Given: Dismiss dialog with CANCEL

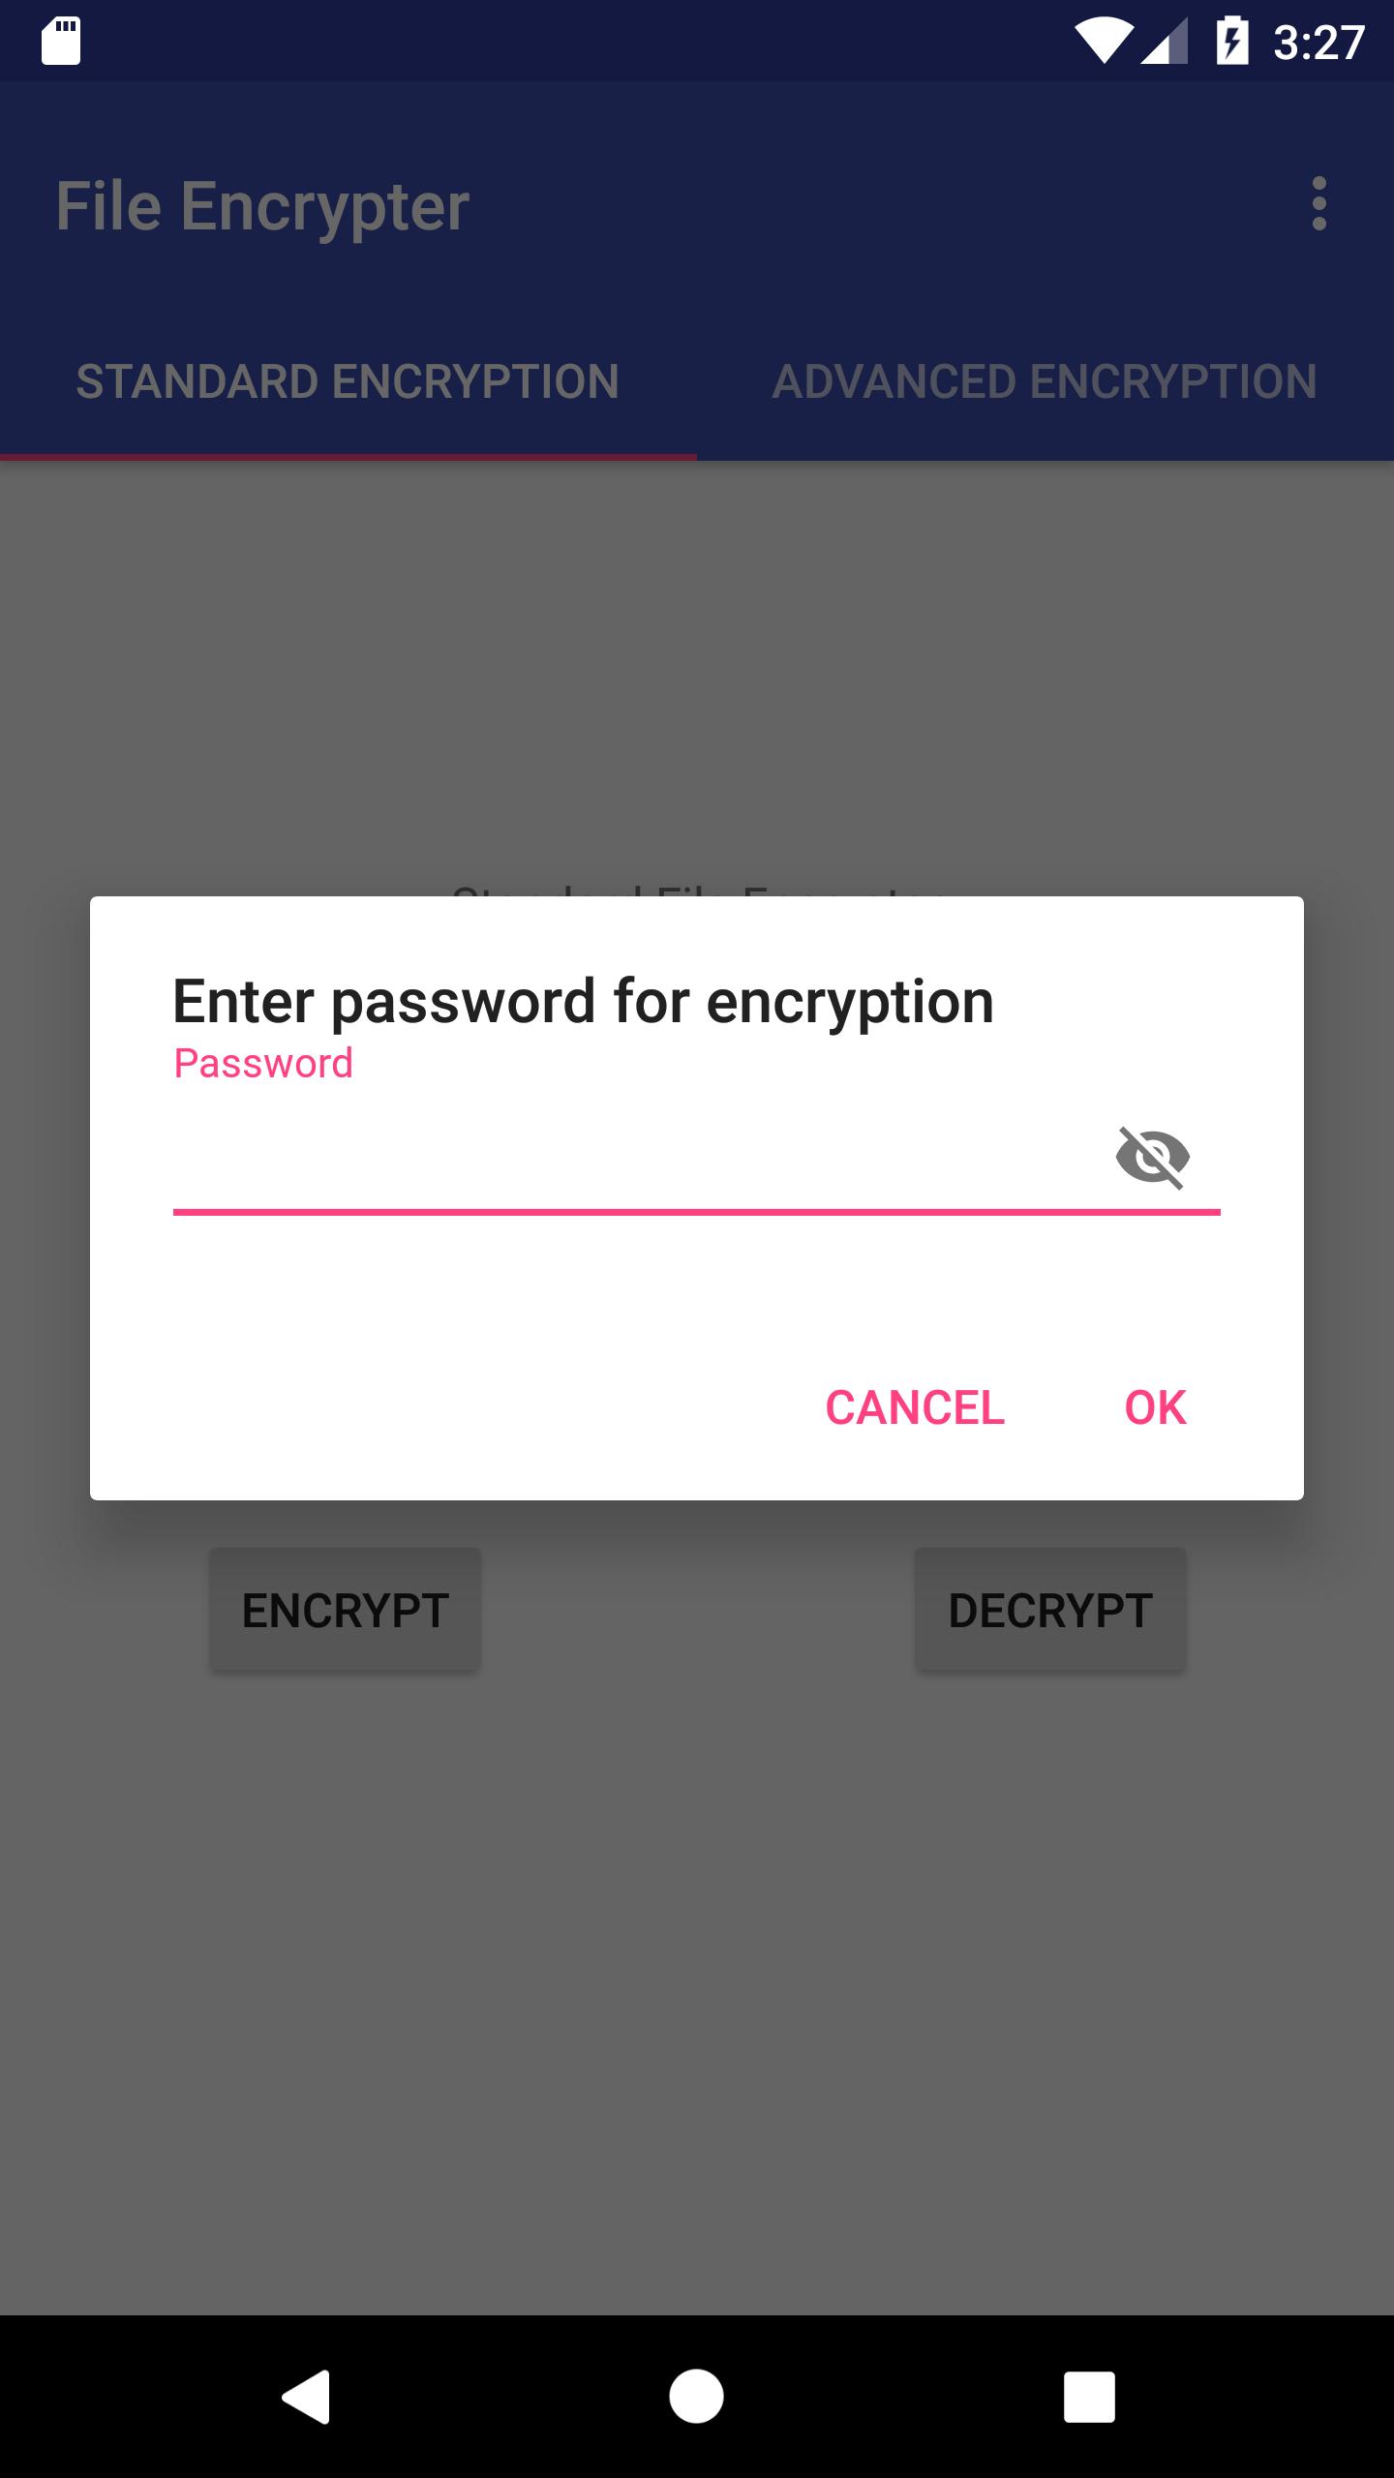Looking at the screenshot, I should point(915,1407).
